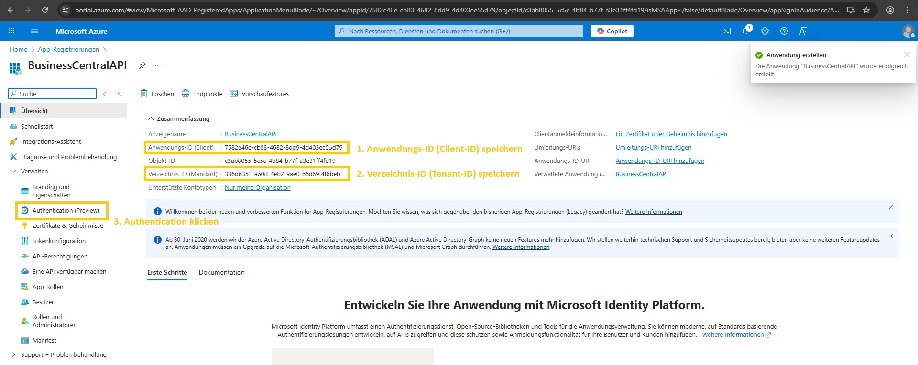Open Nur meine Organisation link
918x365 pixels.
[x=258, y=188]
